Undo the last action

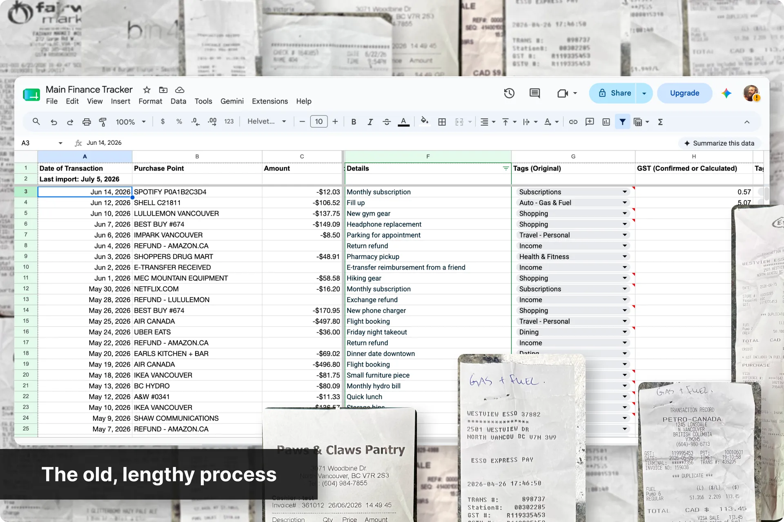tap(53, 122)
